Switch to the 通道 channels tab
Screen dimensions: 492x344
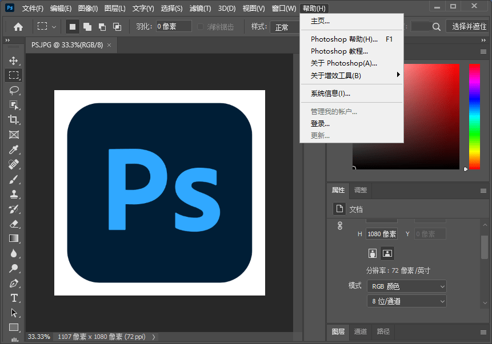click(x=360, y=331)
